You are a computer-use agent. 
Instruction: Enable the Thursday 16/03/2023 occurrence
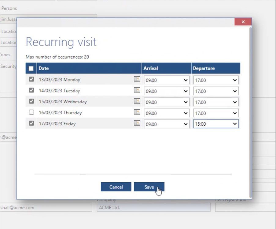31,112
